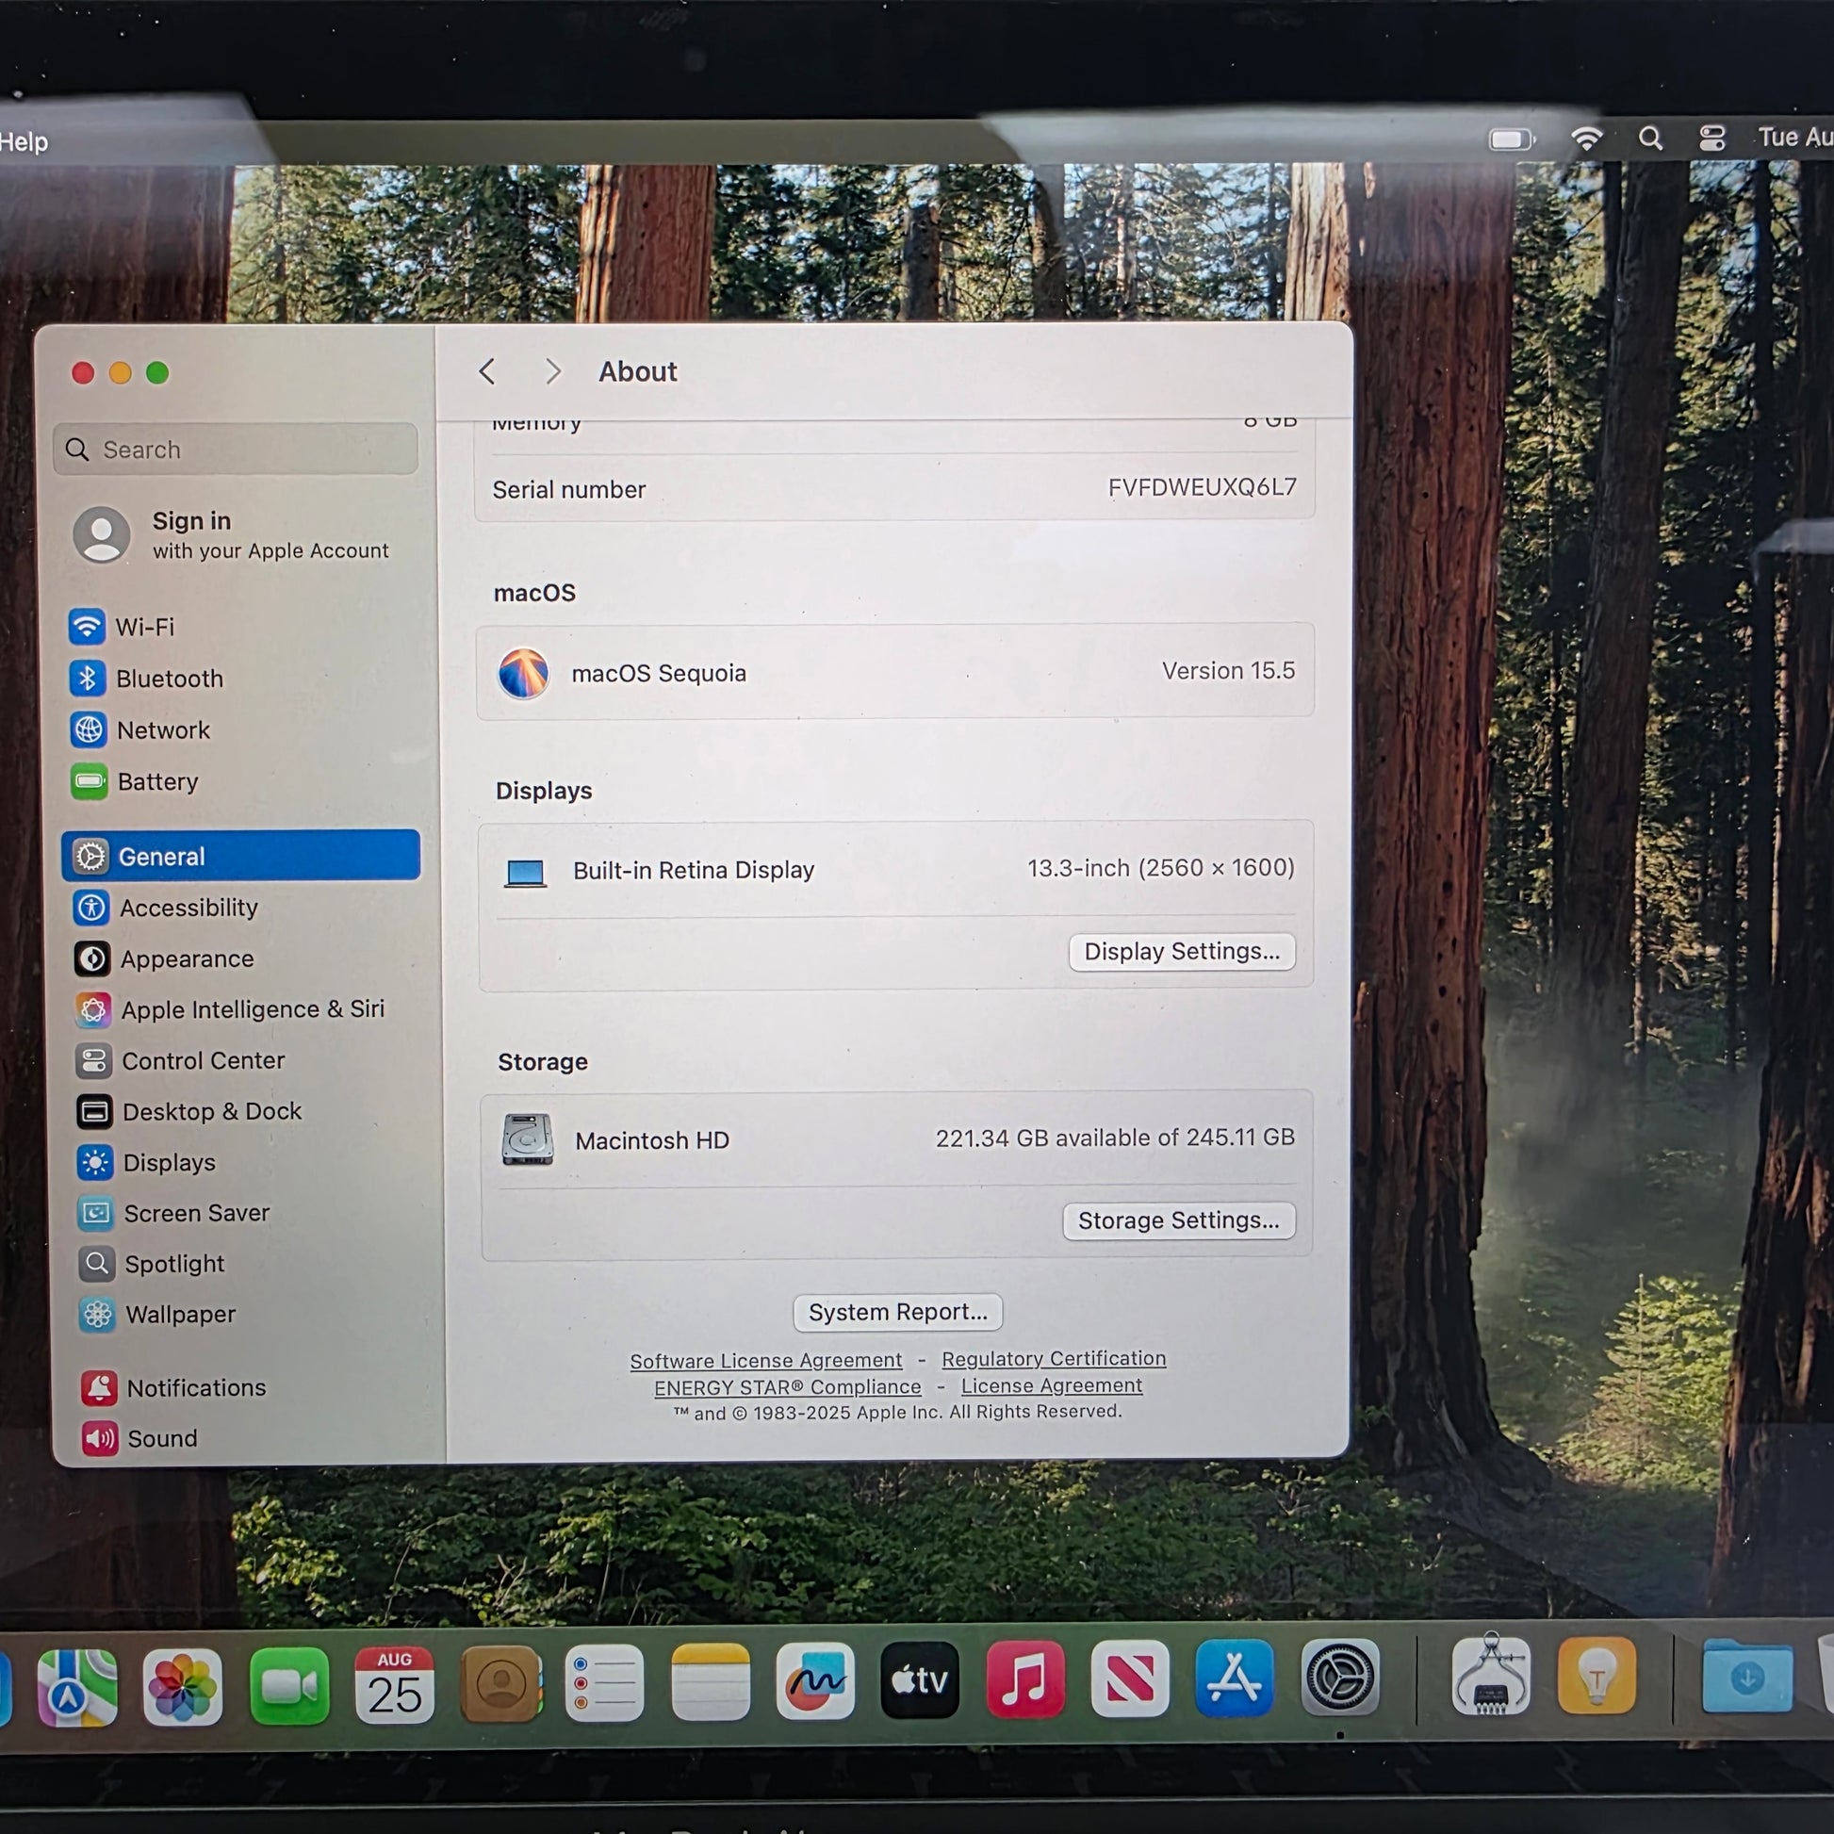The width and height of the screenshot is (1834, 1834).
Task: Click the Version 15.5 text
Action: point(1228,671)
